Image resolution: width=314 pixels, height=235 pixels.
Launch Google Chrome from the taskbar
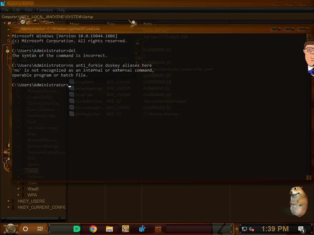pos(93,229)
